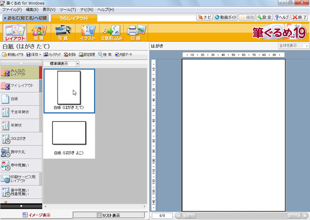This screenshot has height=220, width=310.
Task: Open the 背景 (background) tool
Action: point(40,32)
